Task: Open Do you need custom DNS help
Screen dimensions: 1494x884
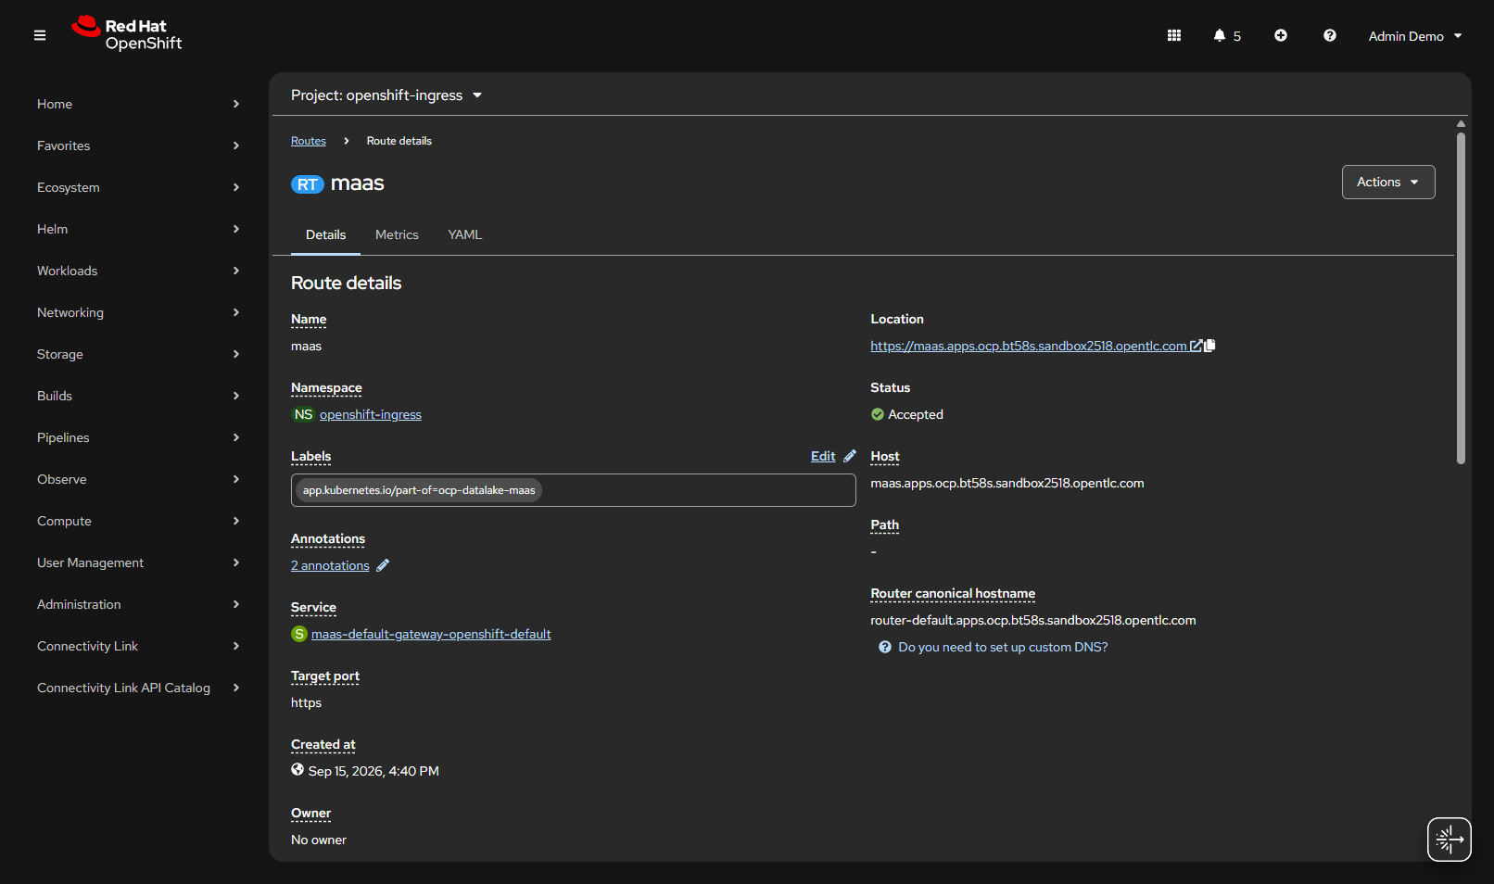Action: [1003, 647]
